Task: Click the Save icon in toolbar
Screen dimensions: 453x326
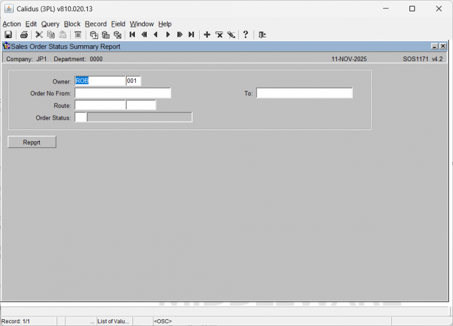Action: point(8,35)
